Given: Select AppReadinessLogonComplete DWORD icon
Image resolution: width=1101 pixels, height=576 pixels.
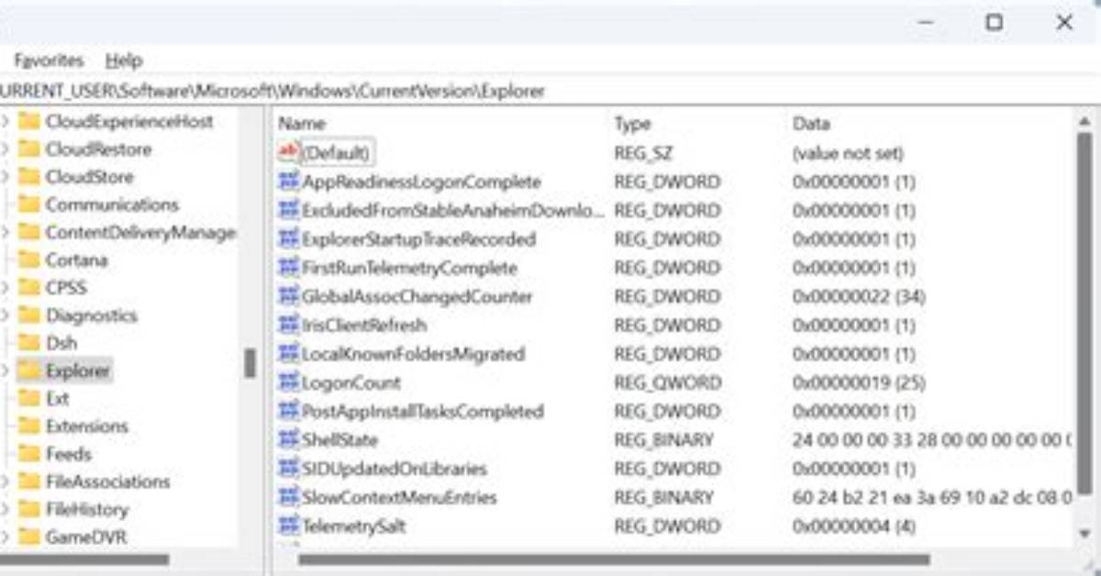Looking at the screenshot, I should click(x=289, y=181).
